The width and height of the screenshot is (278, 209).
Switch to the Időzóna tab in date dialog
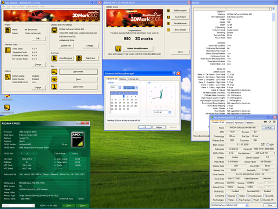[x=123, y=79]
